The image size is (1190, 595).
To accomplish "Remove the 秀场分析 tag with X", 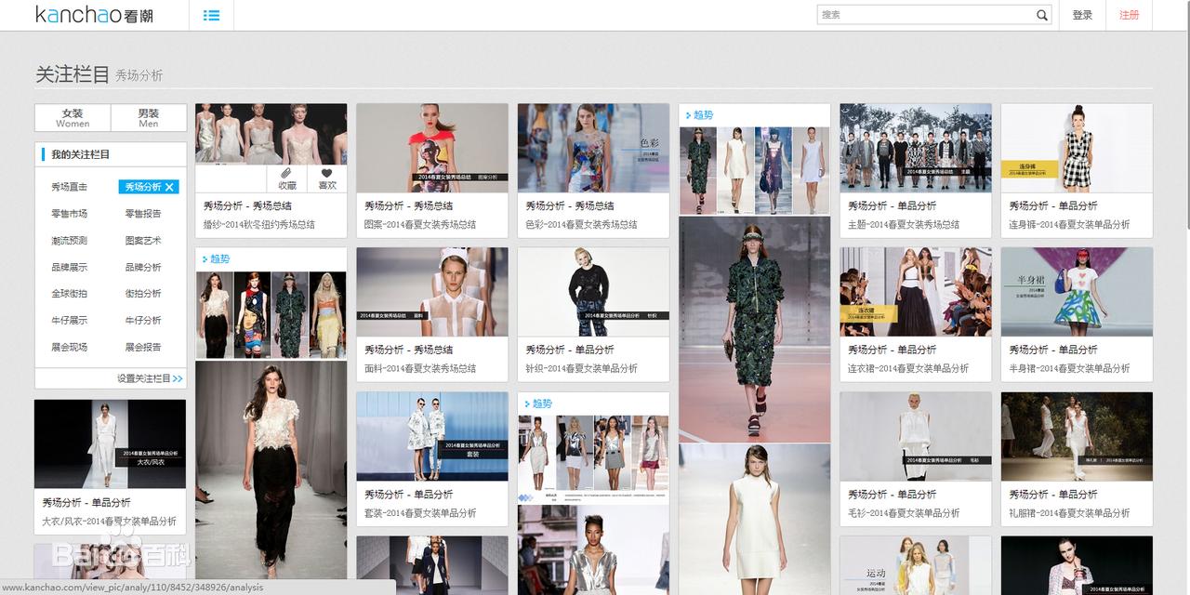I will click(169, 187).
